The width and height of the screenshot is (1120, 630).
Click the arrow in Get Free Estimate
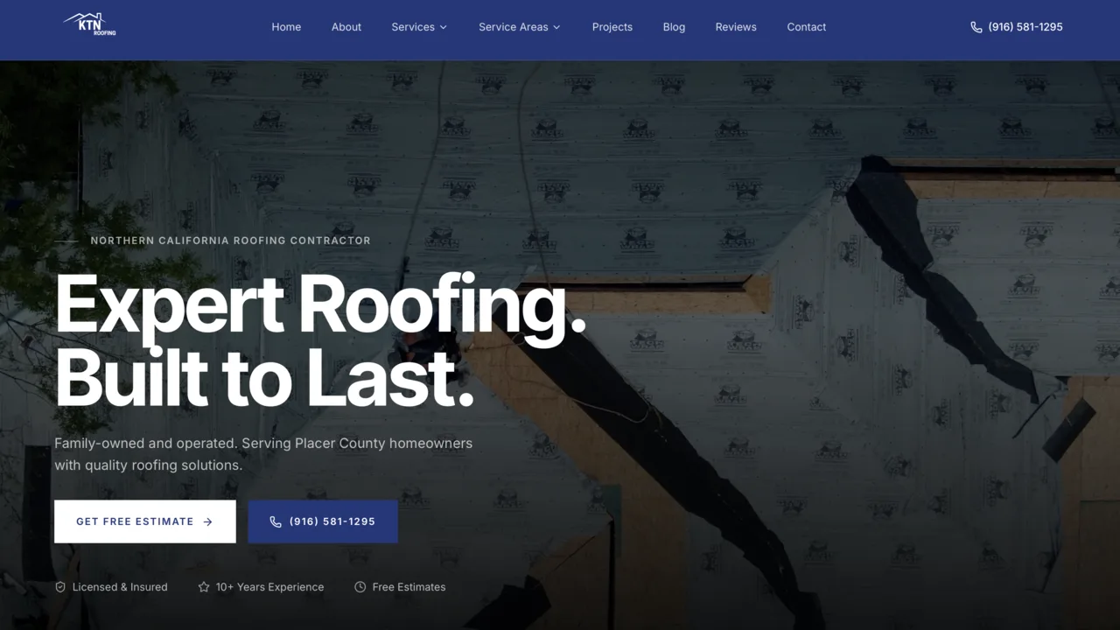tap(207, 521)
